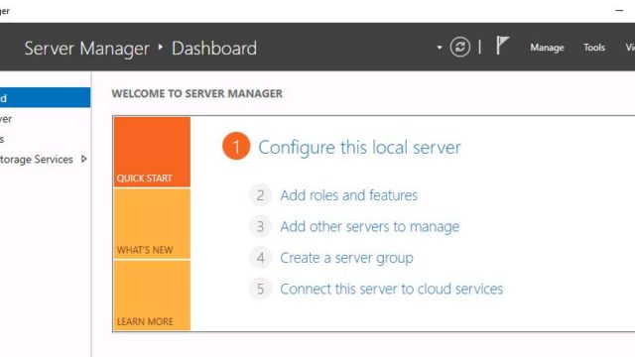Expand the Storage Services arrow
635x357 pixels.
pos(83,159)
